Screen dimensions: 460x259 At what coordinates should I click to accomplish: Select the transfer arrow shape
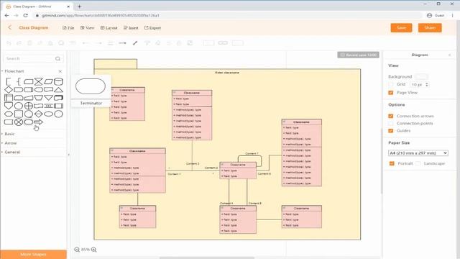pos(38,122)
